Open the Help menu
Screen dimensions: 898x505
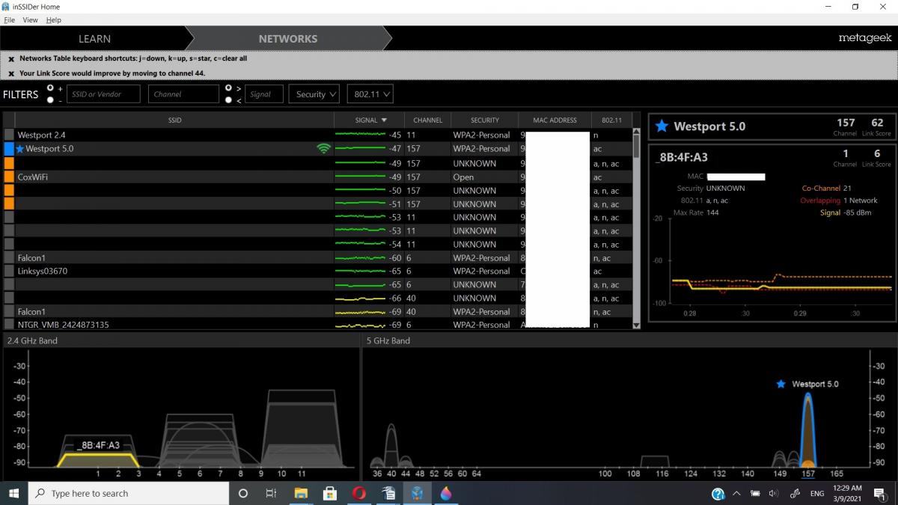[53, 20]
